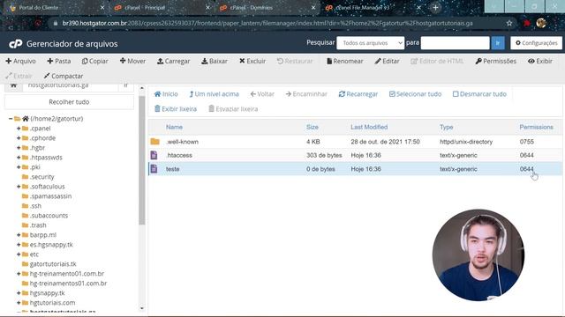565x317 pixels.
Task: Select hgtutoriais.com folder in tree
Action: 52,303
